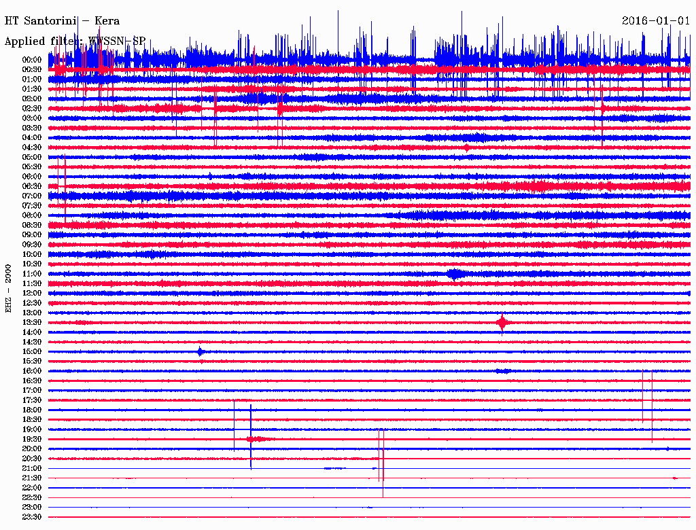Select the 11:00 time label
Viewport: 696px width, 530px height.
[32, 274]
